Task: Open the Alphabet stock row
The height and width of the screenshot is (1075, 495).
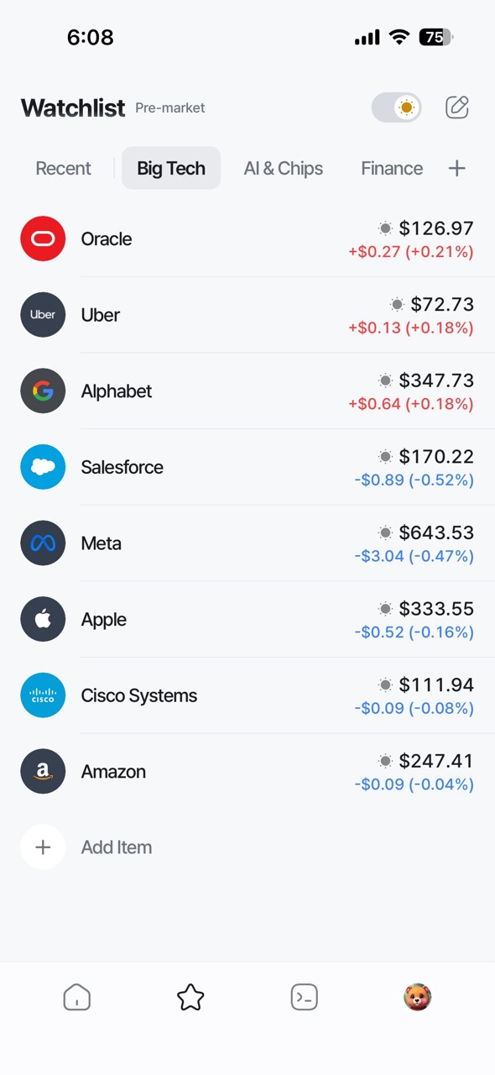Action: 247,391
